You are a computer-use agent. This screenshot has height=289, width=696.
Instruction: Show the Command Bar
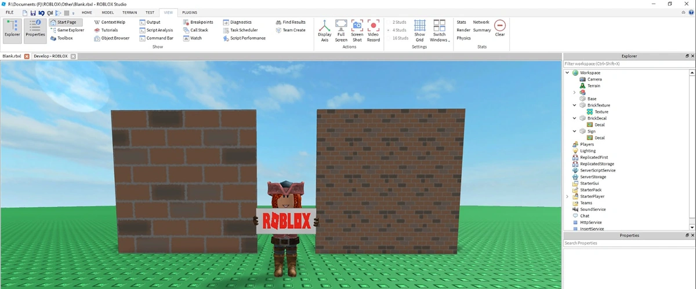pyautogui.click(x=156, y=38)
